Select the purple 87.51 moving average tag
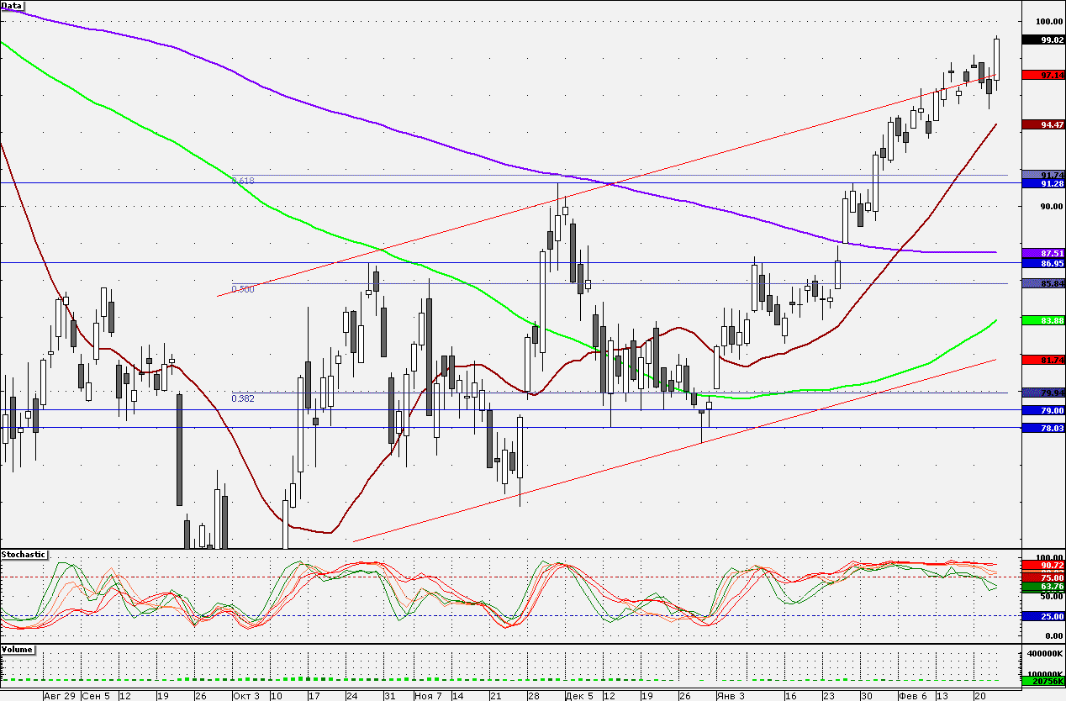Viewport: 1066px width, 701px height. pos(1042,253)
